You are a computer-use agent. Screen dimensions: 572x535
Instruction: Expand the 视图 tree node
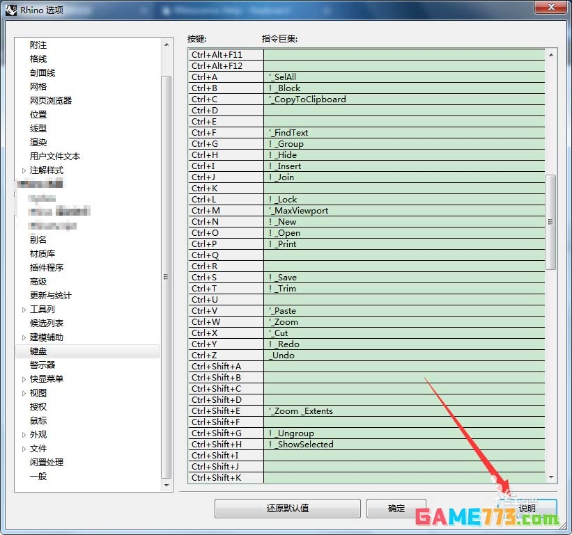tap(24, 393)
